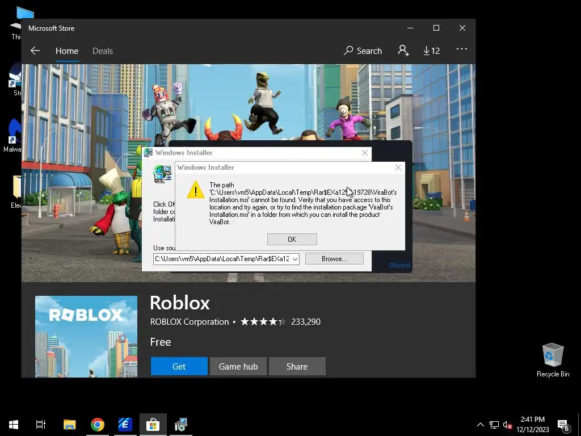
Task: Close the rear Windows Installer dialog
Action: [365, 153]
